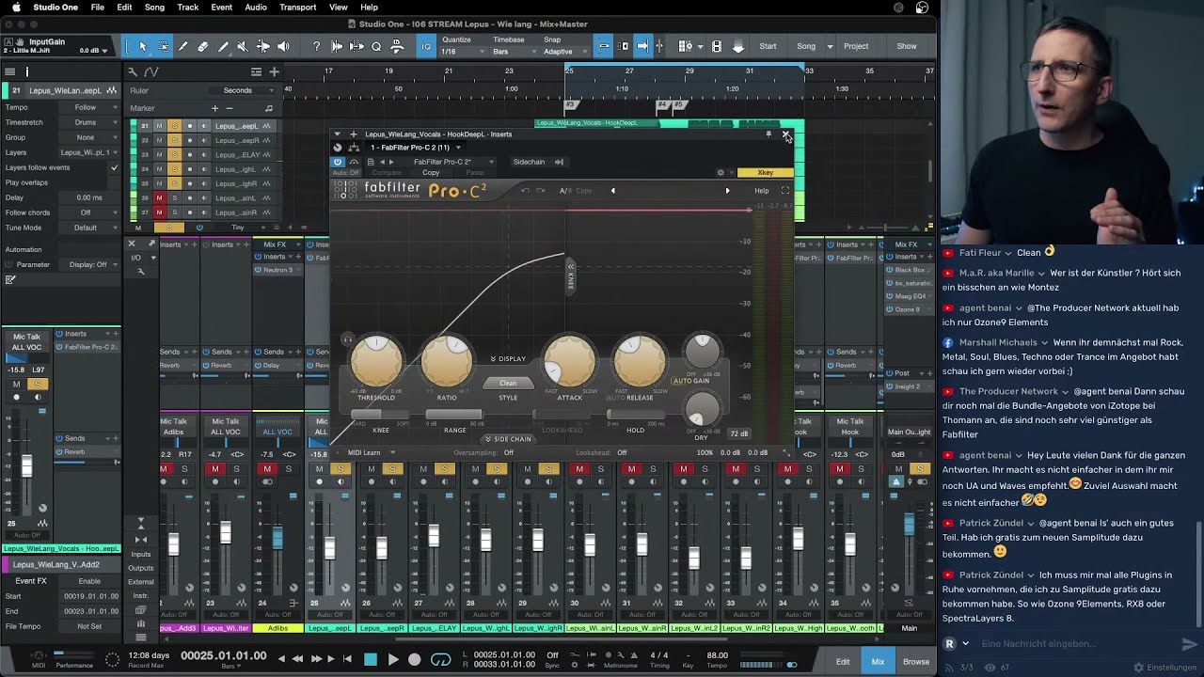Click the Pro-C 2 audition headphones icon
The height and width of the screenshot is (677, 1204).
click(x=347, y=338)
